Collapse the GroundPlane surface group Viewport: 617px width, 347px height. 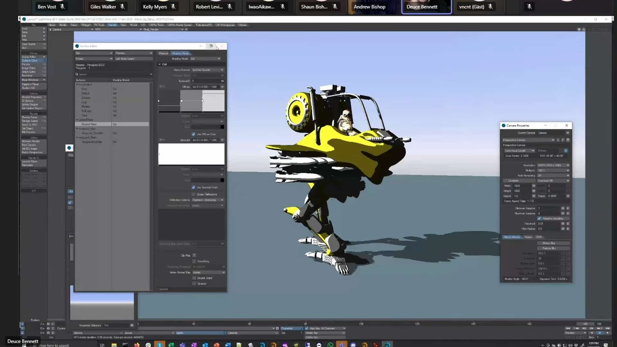tap(78, 120)
